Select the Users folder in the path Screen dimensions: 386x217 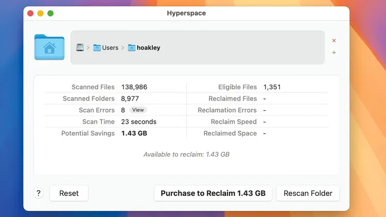[106, 47]
